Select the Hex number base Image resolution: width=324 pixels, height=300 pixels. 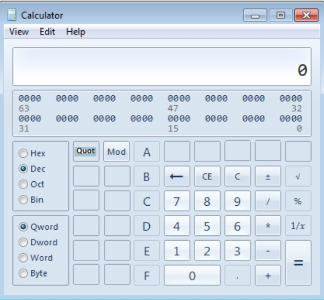pos(32,153)
